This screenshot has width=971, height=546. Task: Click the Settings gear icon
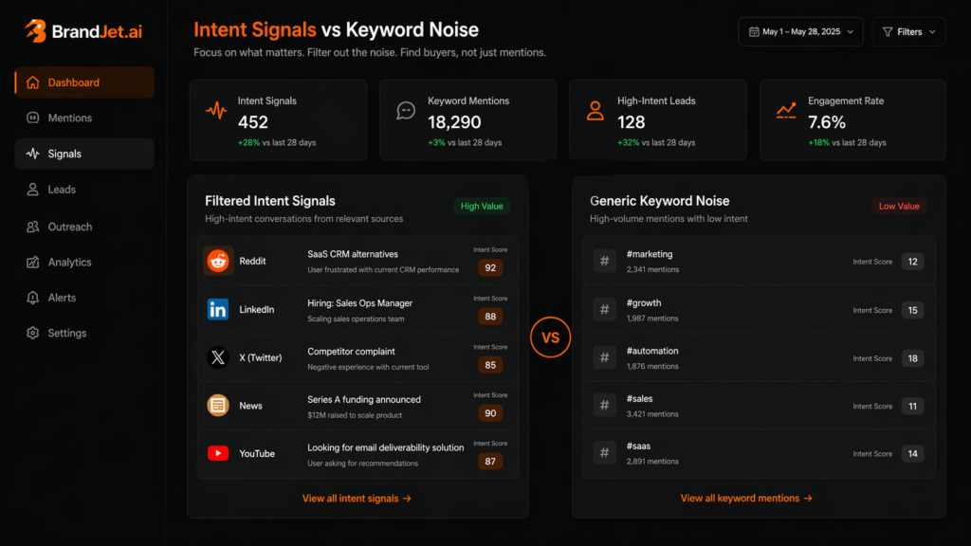click(x=33, y=333)
